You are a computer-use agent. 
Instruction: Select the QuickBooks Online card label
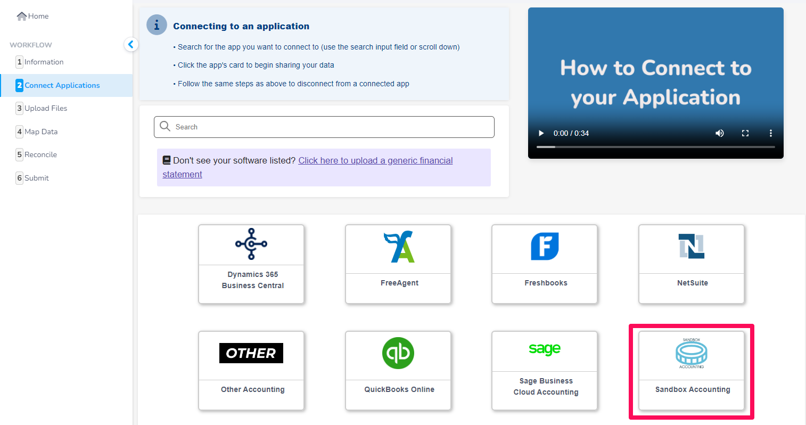[x=399, y=389]
